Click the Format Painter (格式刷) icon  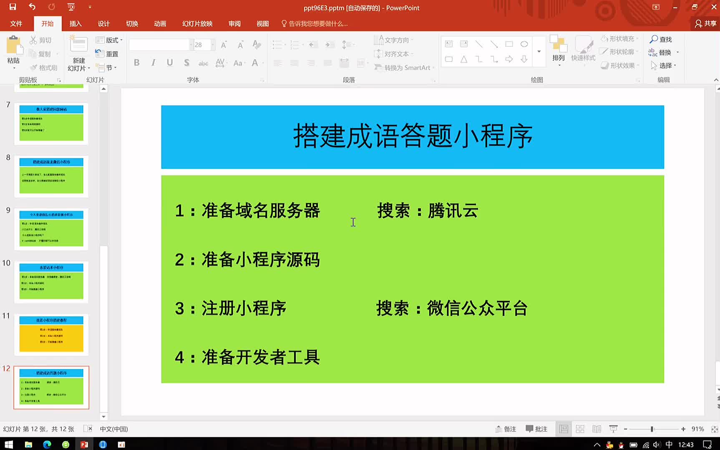coord(43,67)
